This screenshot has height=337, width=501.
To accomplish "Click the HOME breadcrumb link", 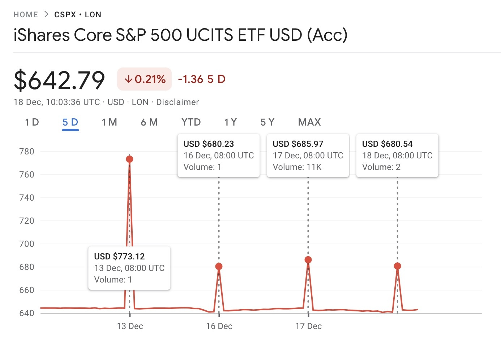I will click(x=26, y=15).
